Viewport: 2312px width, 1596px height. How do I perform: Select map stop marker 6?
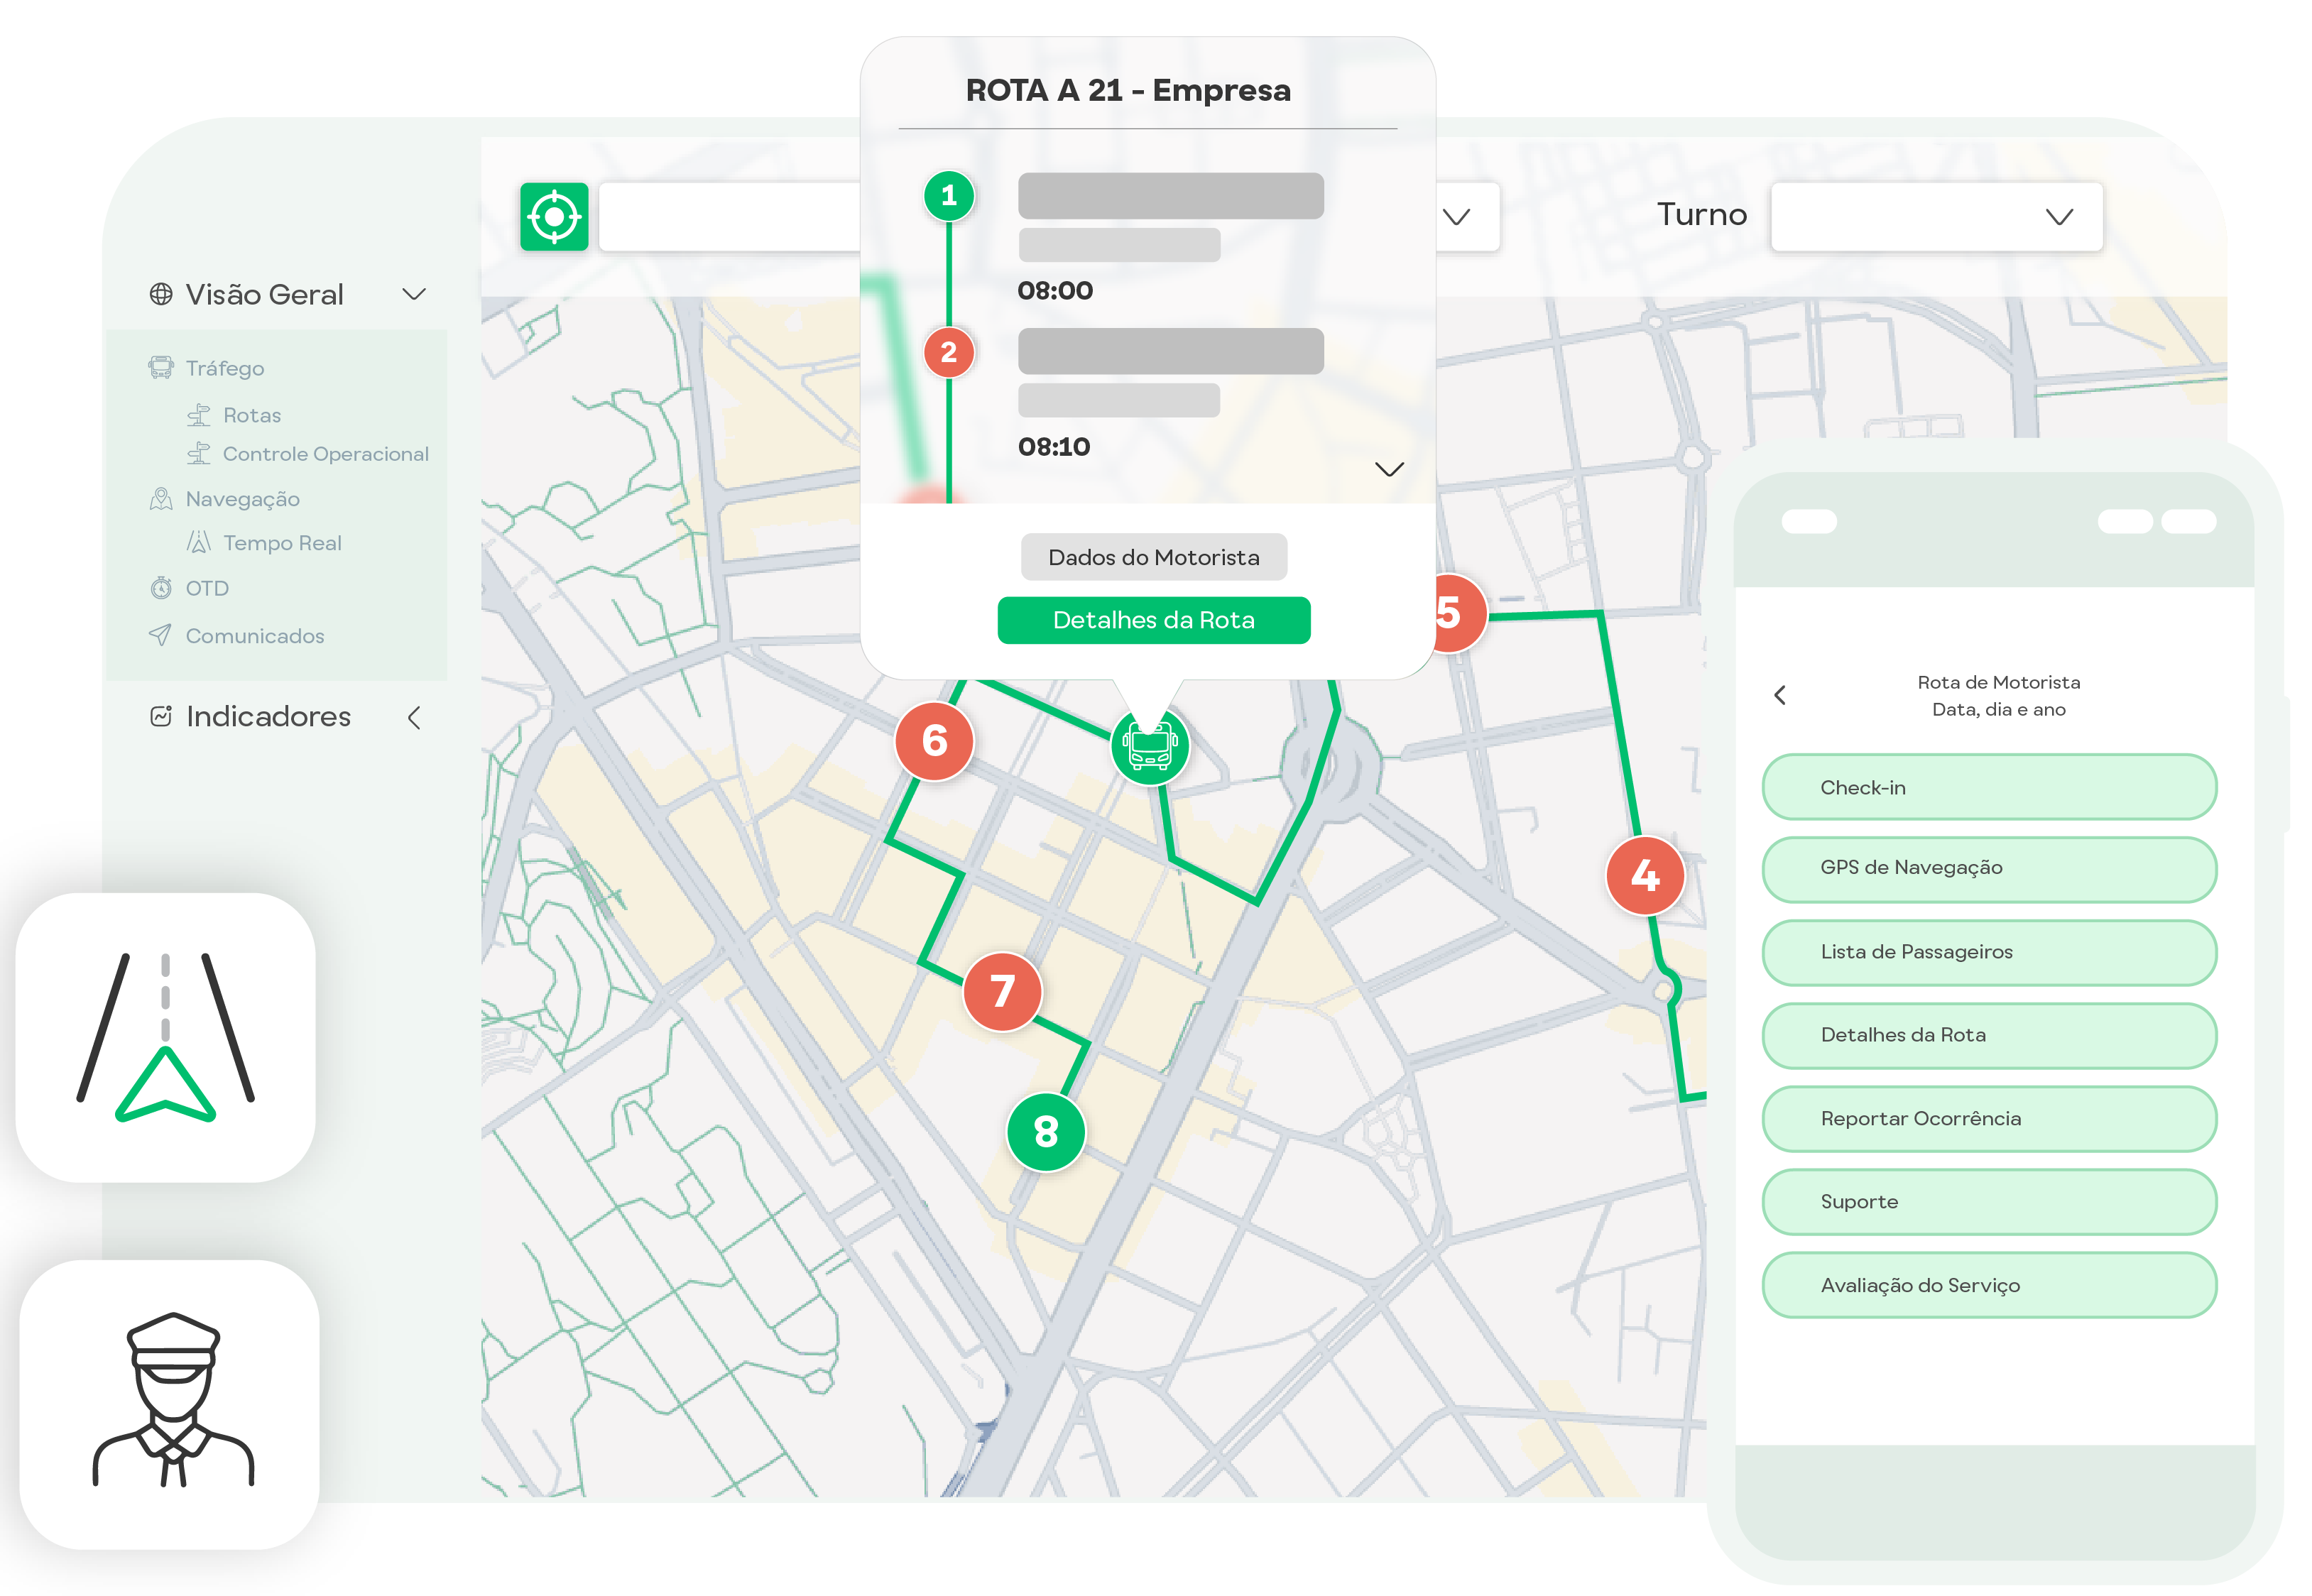[x=934, y=741]
